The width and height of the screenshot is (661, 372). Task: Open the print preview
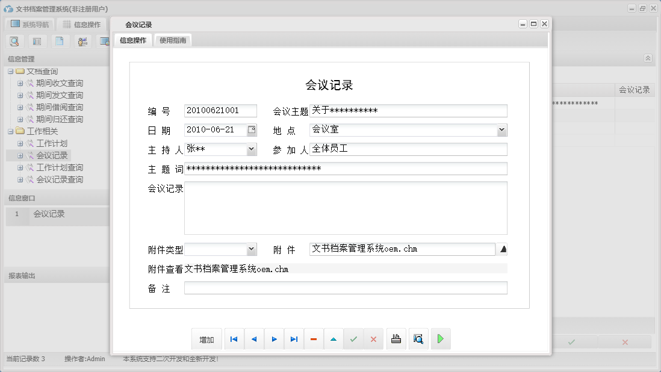pos(418,339)
